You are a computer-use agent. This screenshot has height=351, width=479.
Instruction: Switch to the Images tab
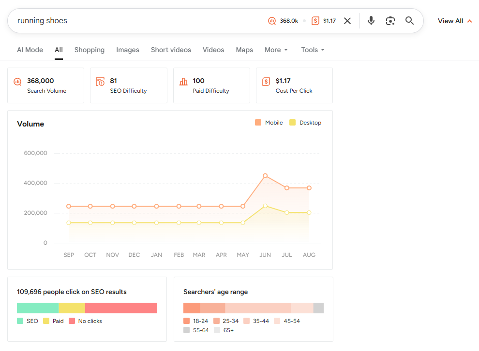click(x=127, y=50)
